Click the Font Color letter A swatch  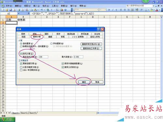[x=157, y=10]
